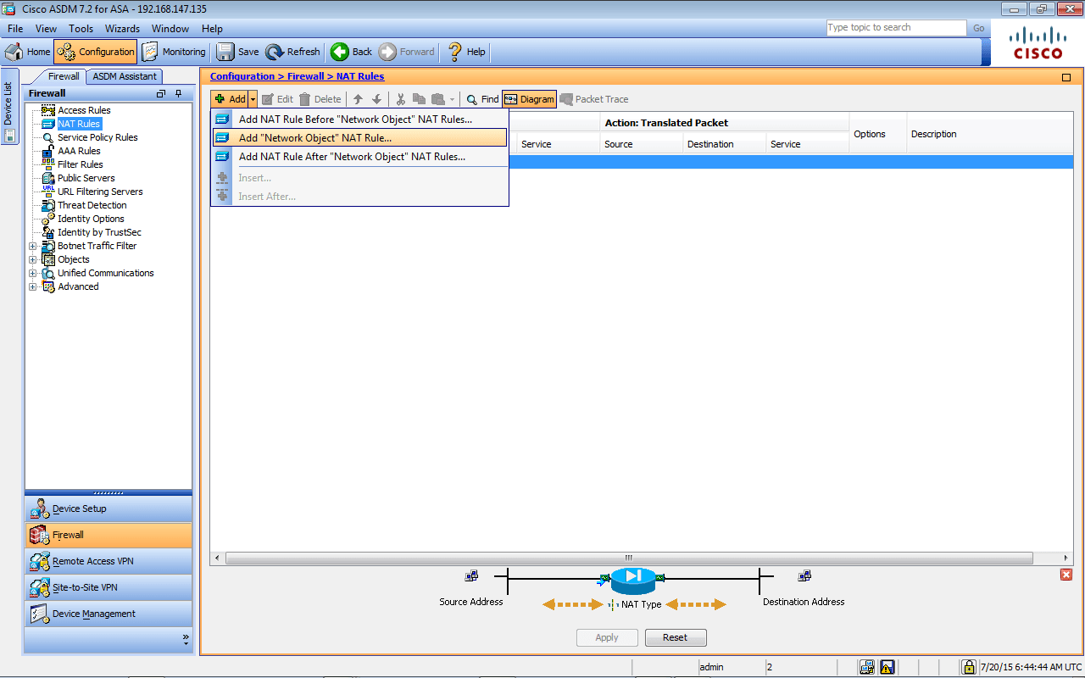This screenshot has height=678, width=1085.
Task: Float the Firewall navigation pane
Action: pyautogui.click(x=161, y=93)
